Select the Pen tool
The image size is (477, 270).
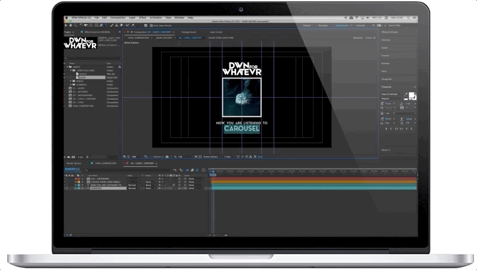click(x=102, y=26)
